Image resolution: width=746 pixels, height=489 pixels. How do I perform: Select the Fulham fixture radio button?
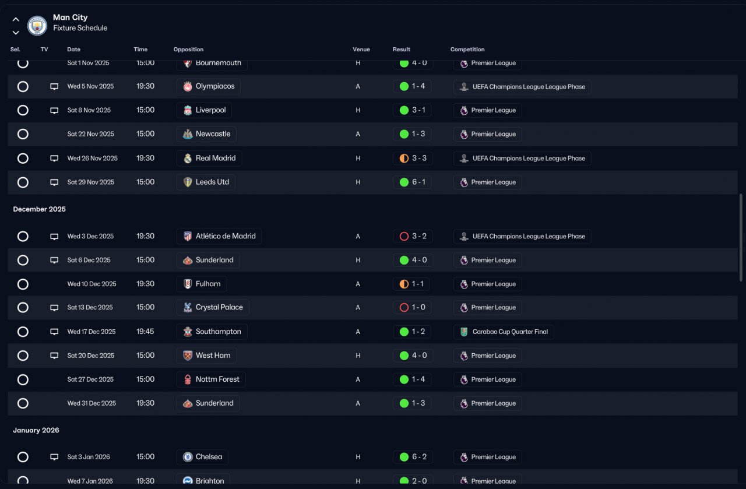click(23, 284)
